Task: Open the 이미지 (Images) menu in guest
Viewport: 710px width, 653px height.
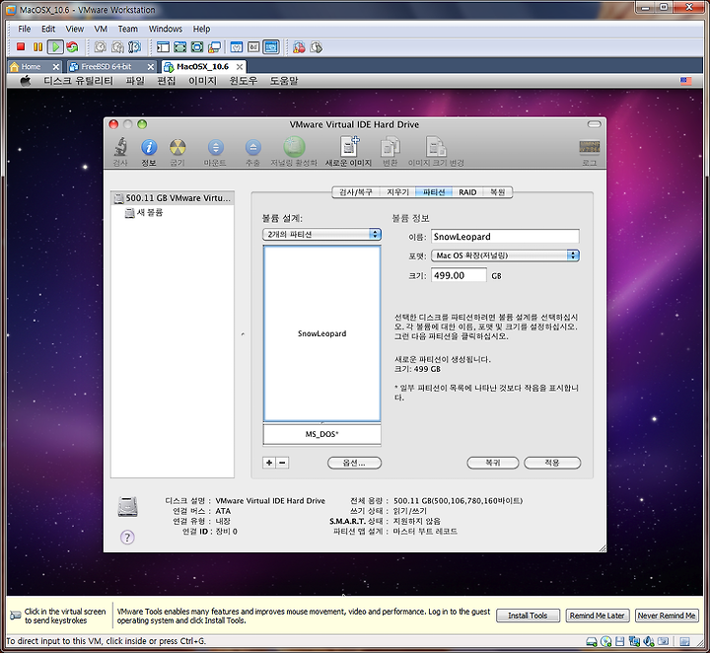Action: pyautogui.click(x=202, y=81)
